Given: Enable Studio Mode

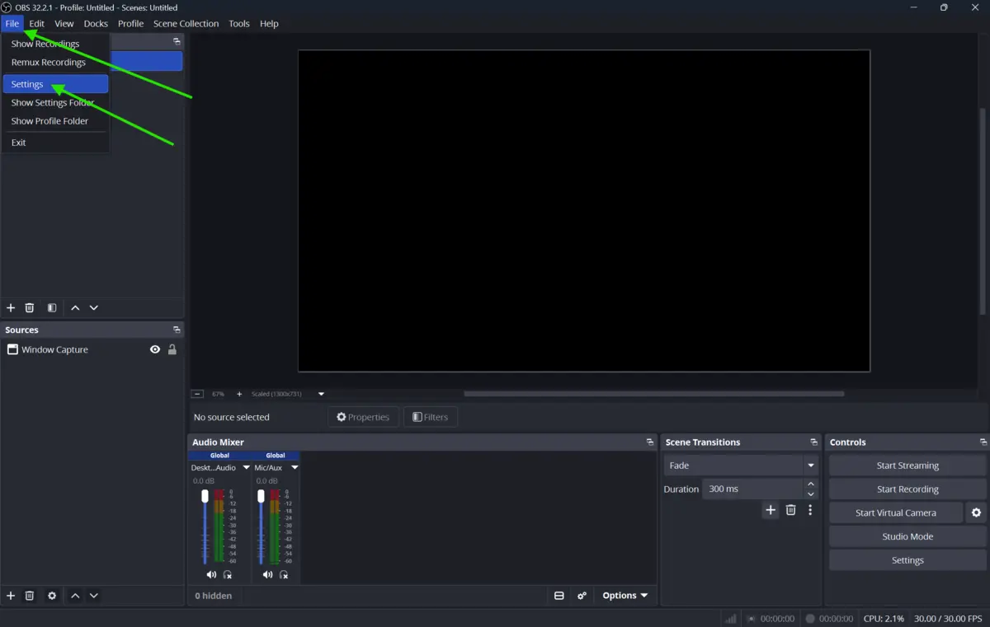Looking at the screenshot, I should pyautogui.click(x=907, y=536).
